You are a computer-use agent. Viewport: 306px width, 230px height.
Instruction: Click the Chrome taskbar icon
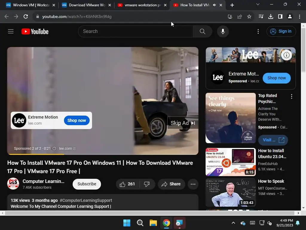point(166,223)
